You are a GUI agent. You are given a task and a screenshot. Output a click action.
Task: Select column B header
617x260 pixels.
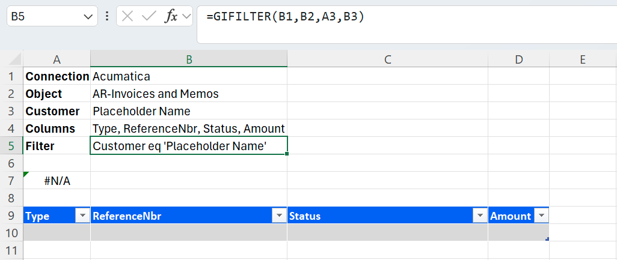pyautogui.click(x=189, y=59)
